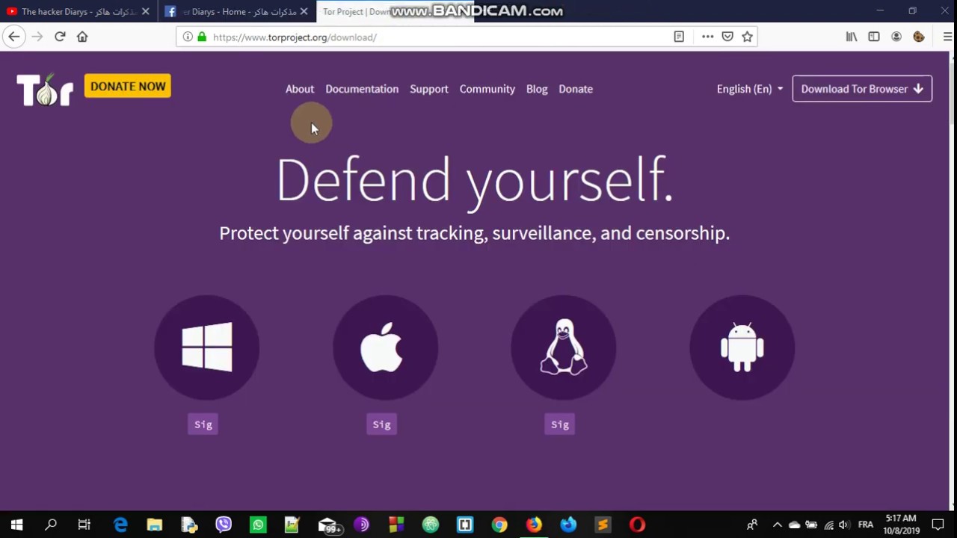Image resolution: width=957 pixels, height=538 pixels.
Task: Open Windows Start menu
Action: click(16, 525)
